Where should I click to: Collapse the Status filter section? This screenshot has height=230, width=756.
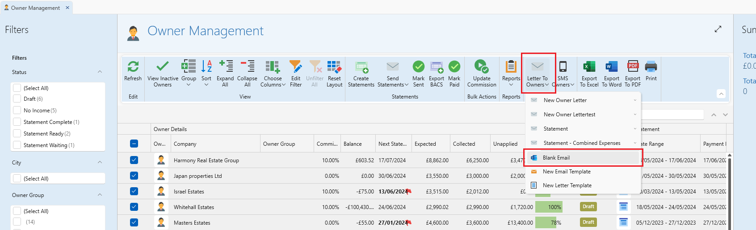(100, 72)
